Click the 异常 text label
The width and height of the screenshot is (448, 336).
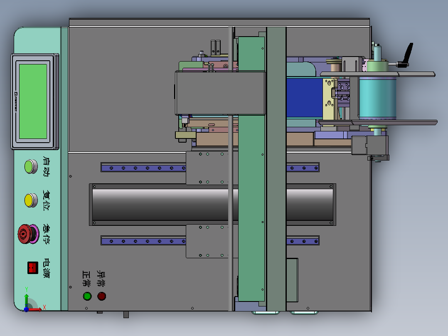tap(101, 279)
